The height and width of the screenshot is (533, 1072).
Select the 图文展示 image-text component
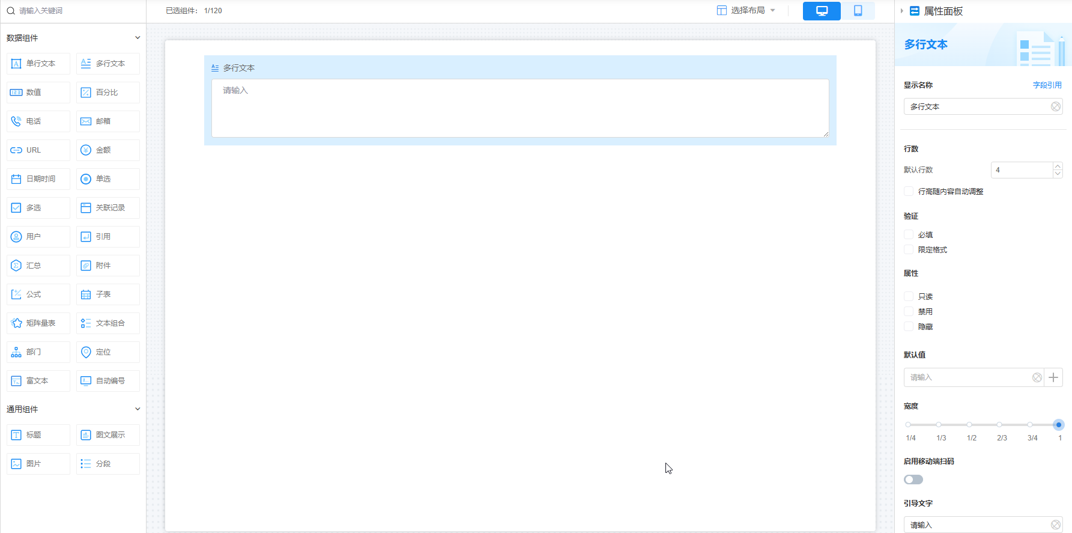[108, 435]
